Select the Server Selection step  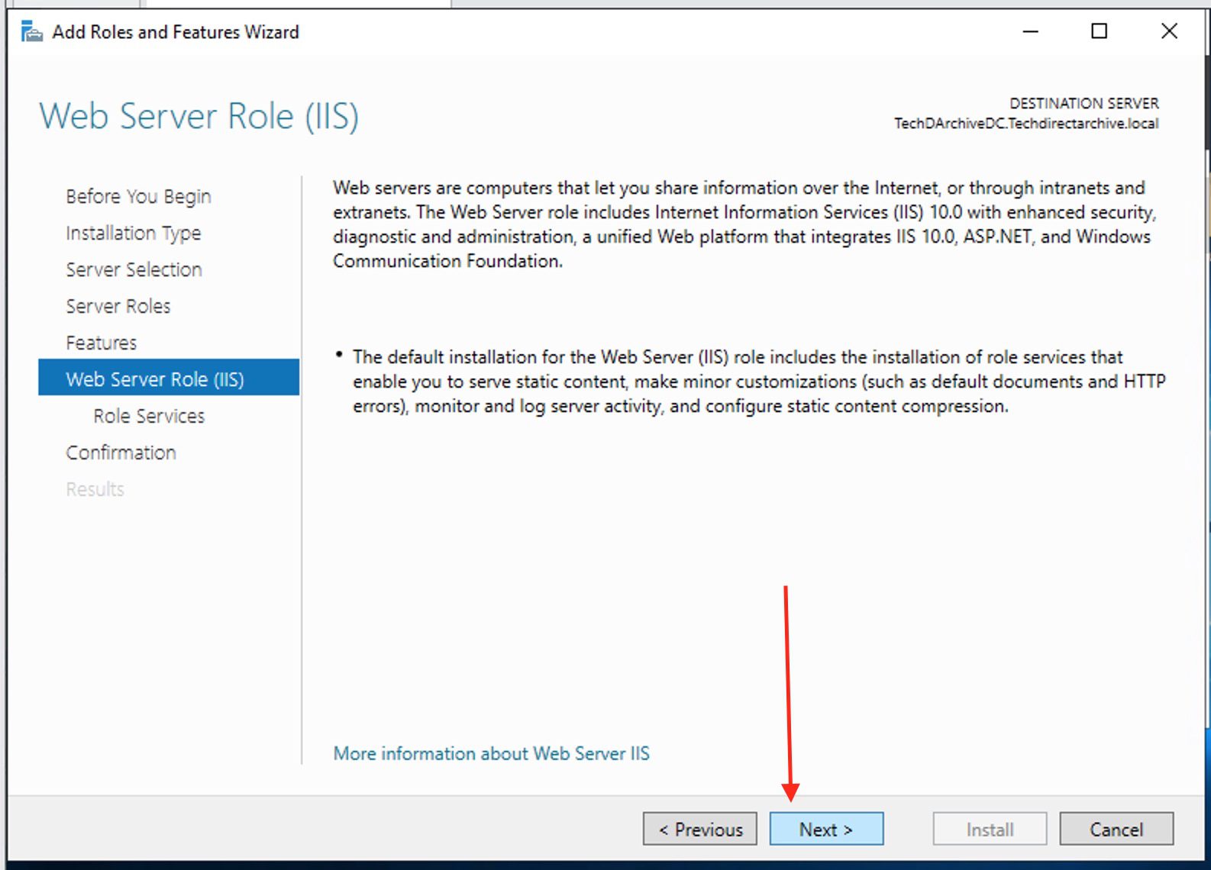pyautogui.click(x=134, y=269)
